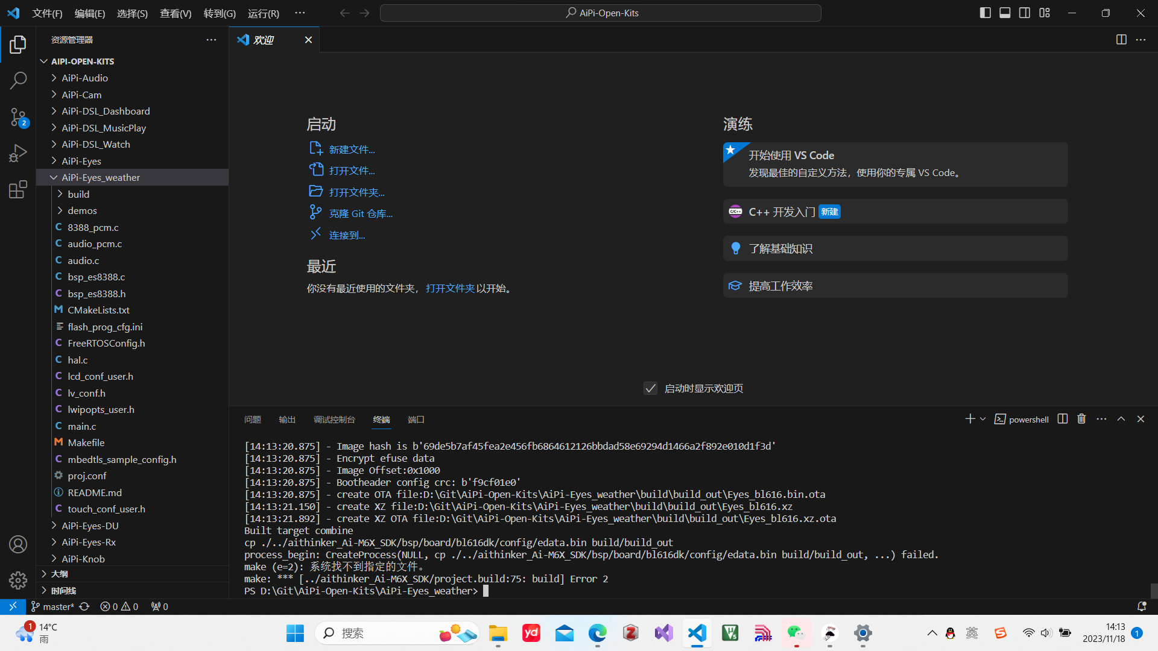Open notifications bell in status bar
The height and width of the screenshot is (651, 1158).
coord(1141,606)
